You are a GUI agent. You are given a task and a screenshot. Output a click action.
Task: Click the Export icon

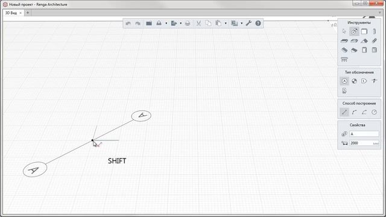pyautogui.click(x=174, y=24)
